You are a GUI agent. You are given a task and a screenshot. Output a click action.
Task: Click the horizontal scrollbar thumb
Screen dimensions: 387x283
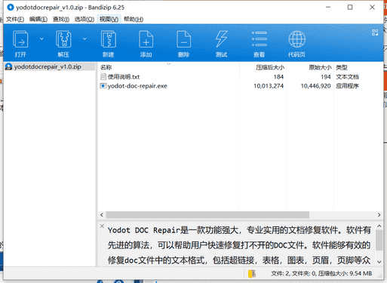coord(207,215)
